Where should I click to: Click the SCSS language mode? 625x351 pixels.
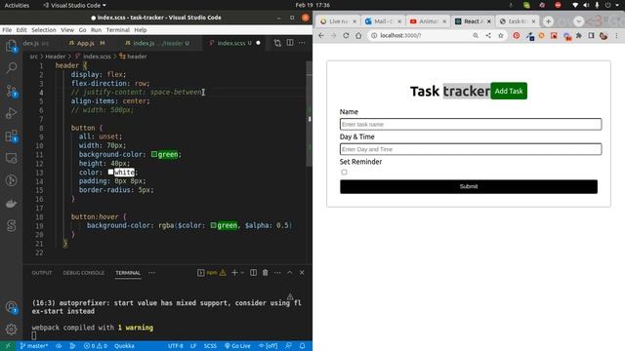pyautogui.click(x=210, y=346)
